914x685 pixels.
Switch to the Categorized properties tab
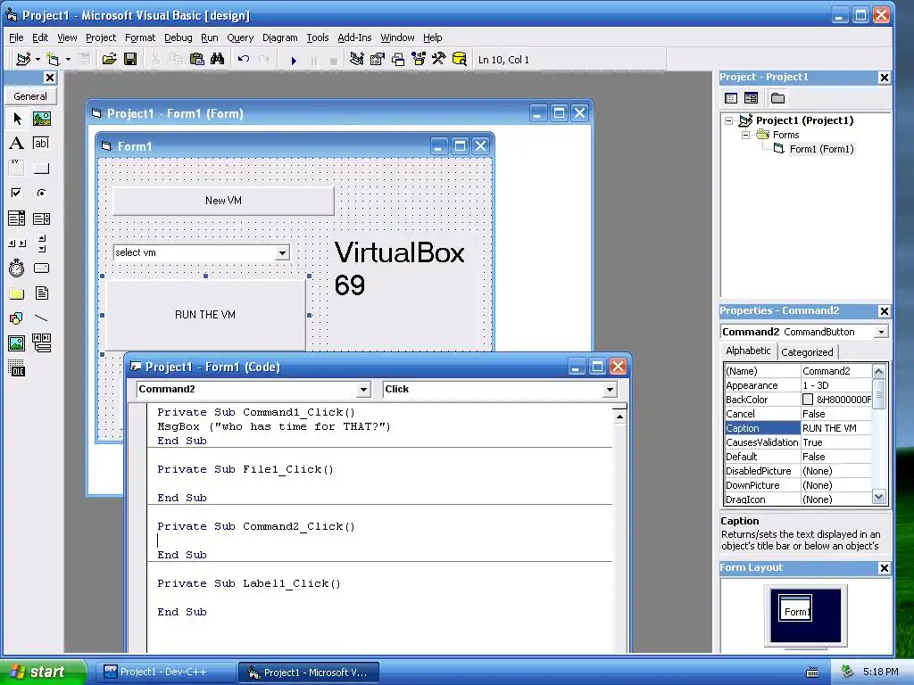(807, 351)
